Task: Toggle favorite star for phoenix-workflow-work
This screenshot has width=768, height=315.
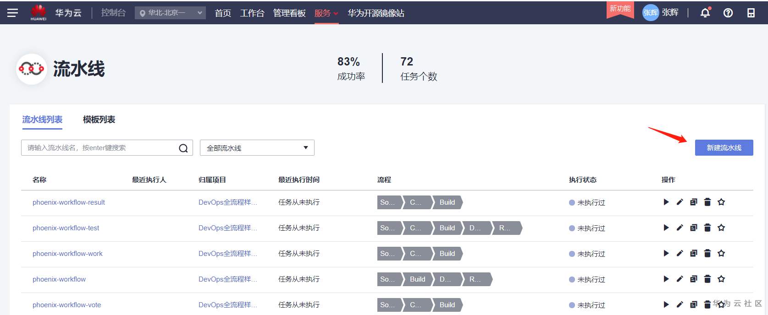Action: tap(721, 253)
